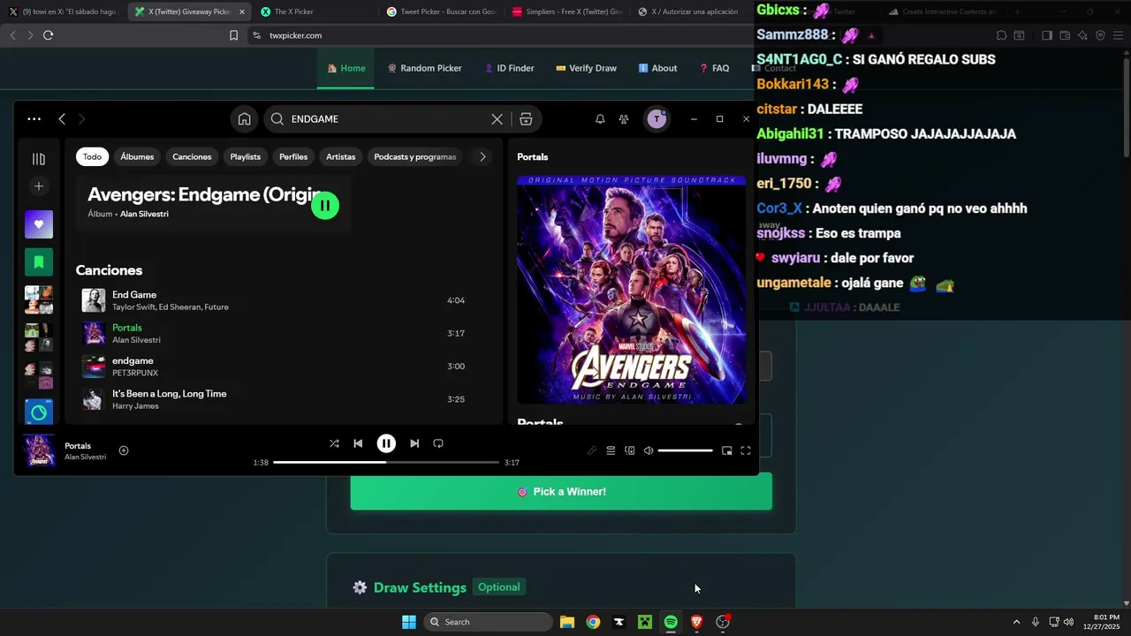Click the Pick a Winner! button
Viewport: 1131px width, 636px height.
(561, 491)
